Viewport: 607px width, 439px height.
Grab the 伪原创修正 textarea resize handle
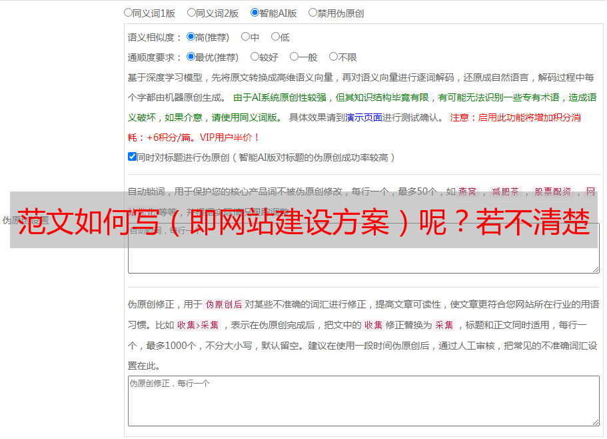click(596, 422)
